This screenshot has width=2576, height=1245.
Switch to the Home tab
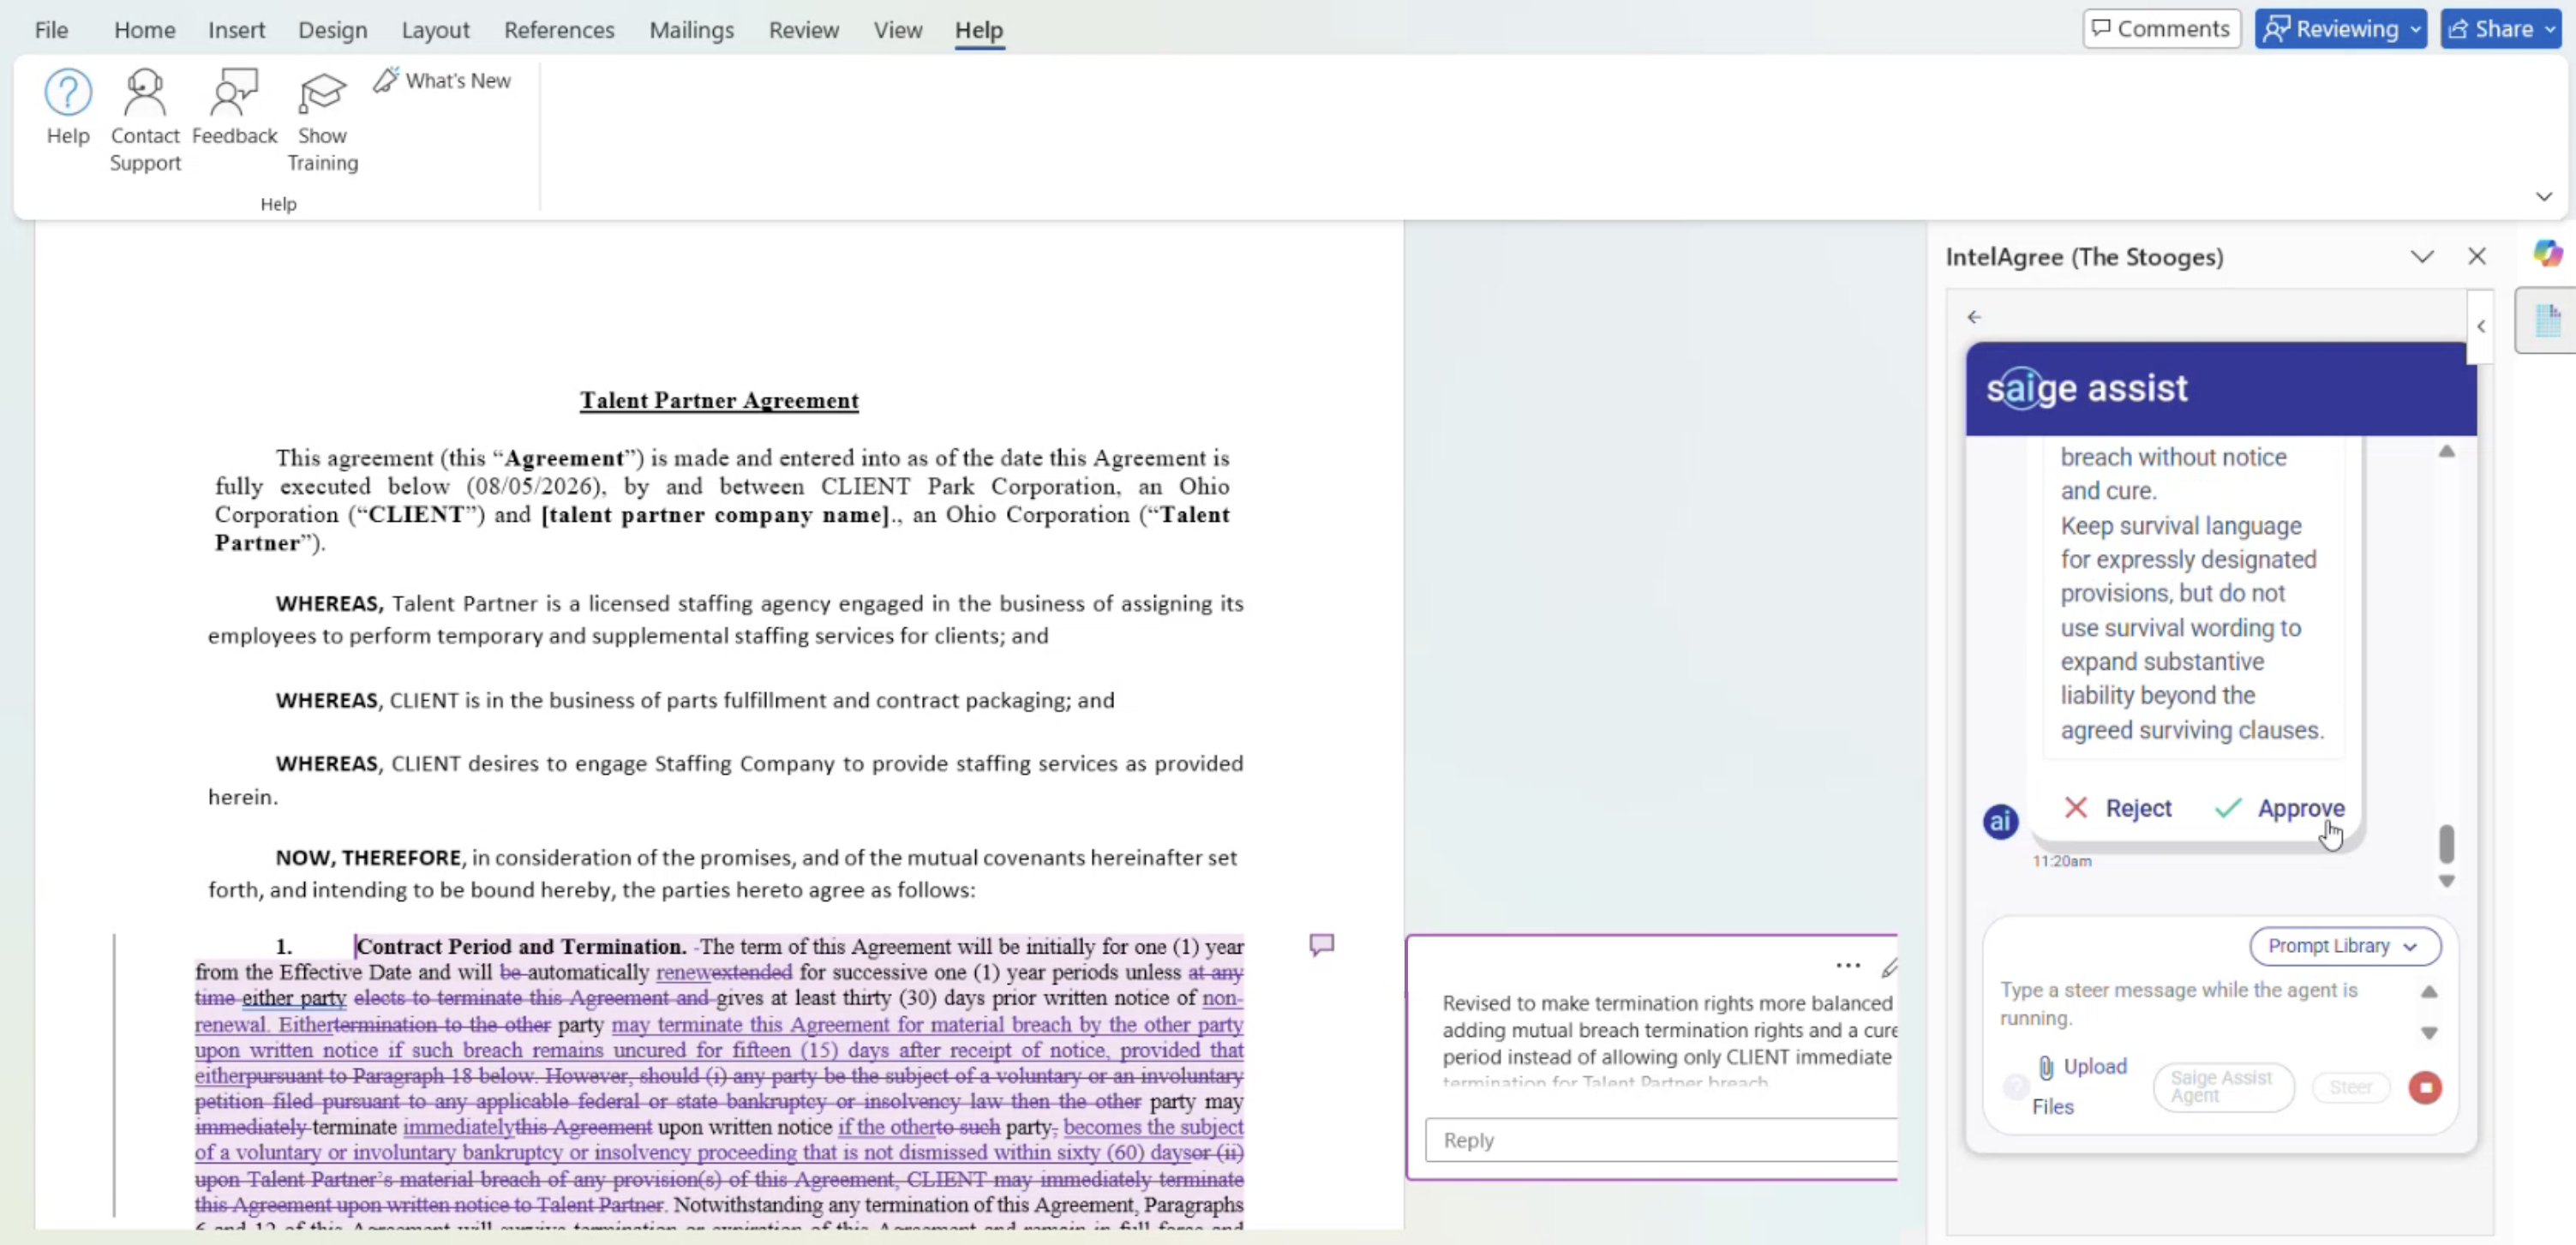coord(144,30)
